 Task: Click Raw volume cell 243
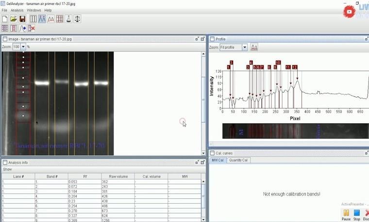coord(118,187)
